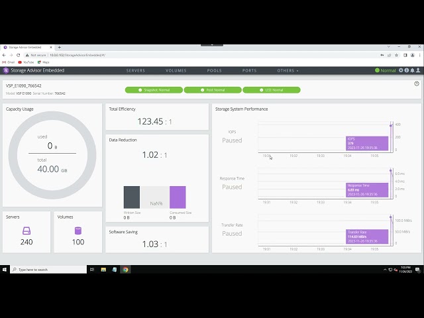Go to the PORTS menu

(x=249, y=71)
